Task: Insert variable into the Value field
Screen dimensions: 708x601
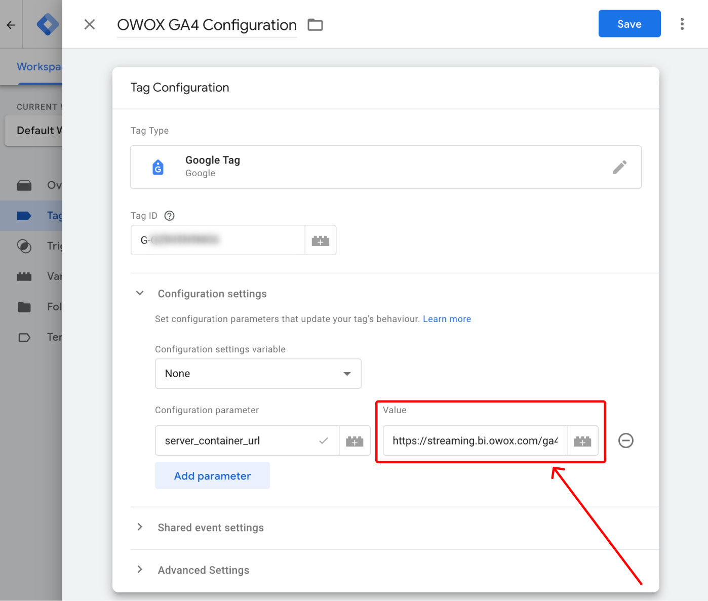Action: (582, 441)
